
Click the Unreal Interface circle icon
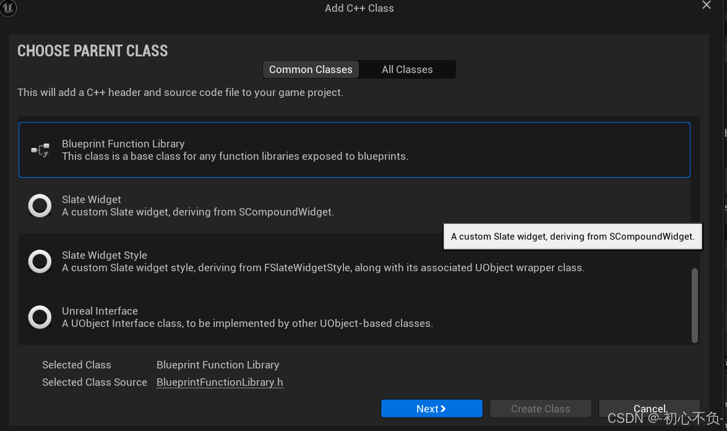pyautogui.click(x=40, y=317)
